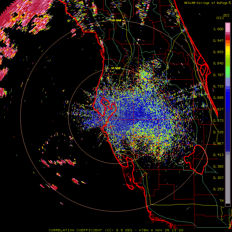Click the 1.000 scale value
232x232 pixels.
218,29
